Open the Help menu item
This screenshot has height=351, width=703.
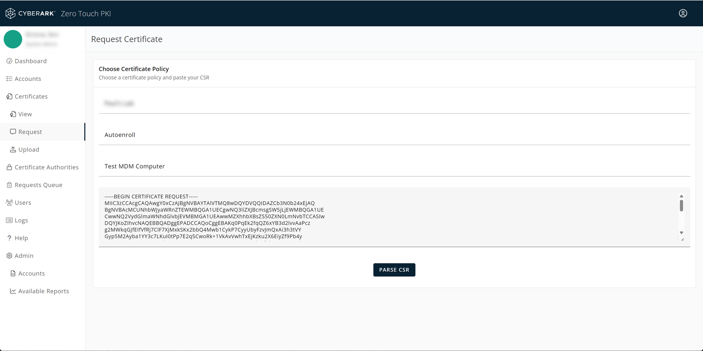(x=21, y=238)
